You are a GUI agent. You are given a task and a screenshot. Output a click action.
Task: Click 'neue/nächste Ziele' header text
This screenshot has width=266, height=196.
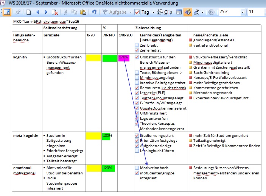pyautogui.click(x=211, y=35)
